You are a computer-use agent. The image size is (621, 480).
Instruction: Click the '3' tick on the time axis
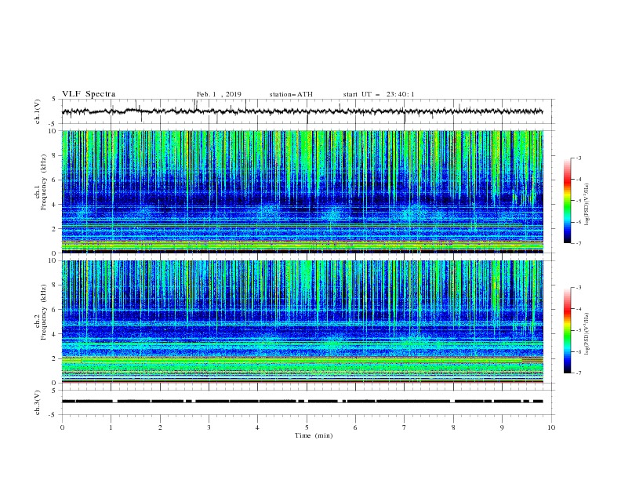point(209,427)
